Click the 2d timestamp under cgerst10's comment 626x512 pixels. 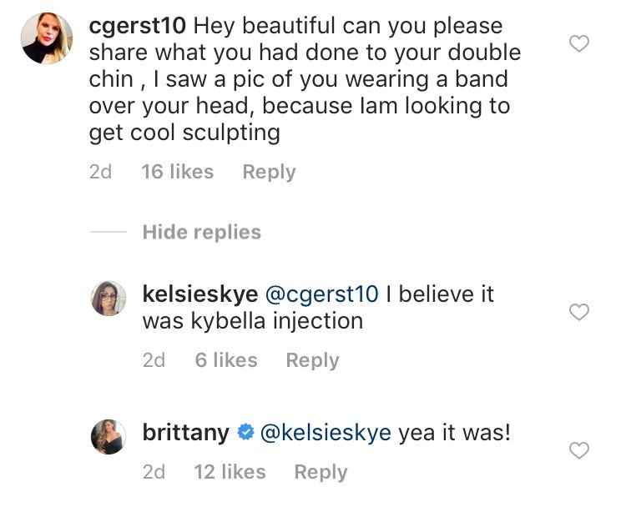(x=99, y=172)
